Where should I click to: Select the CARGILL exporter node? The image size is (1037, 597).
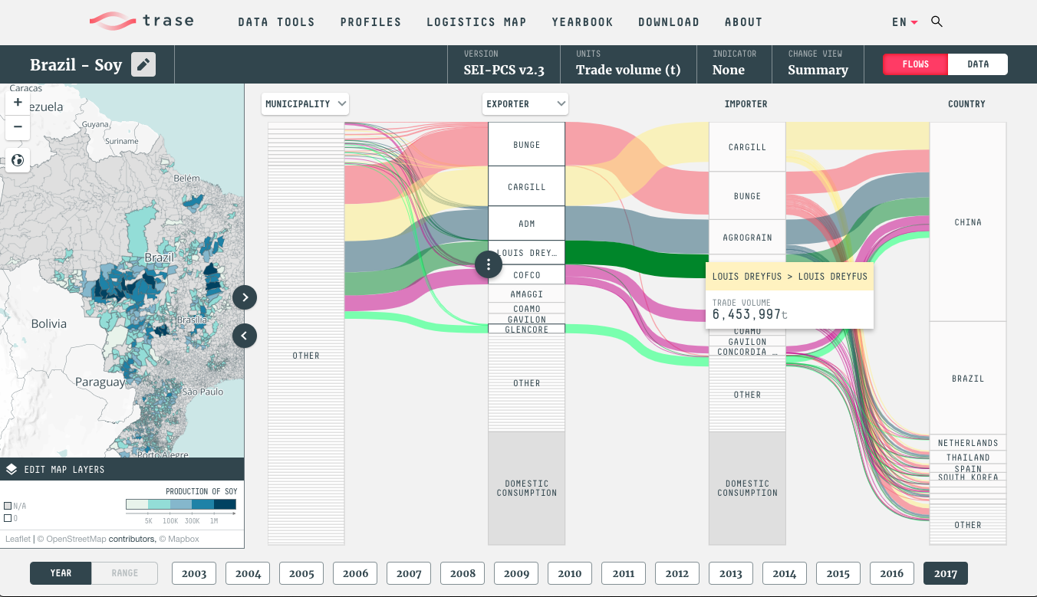point(526,186)
